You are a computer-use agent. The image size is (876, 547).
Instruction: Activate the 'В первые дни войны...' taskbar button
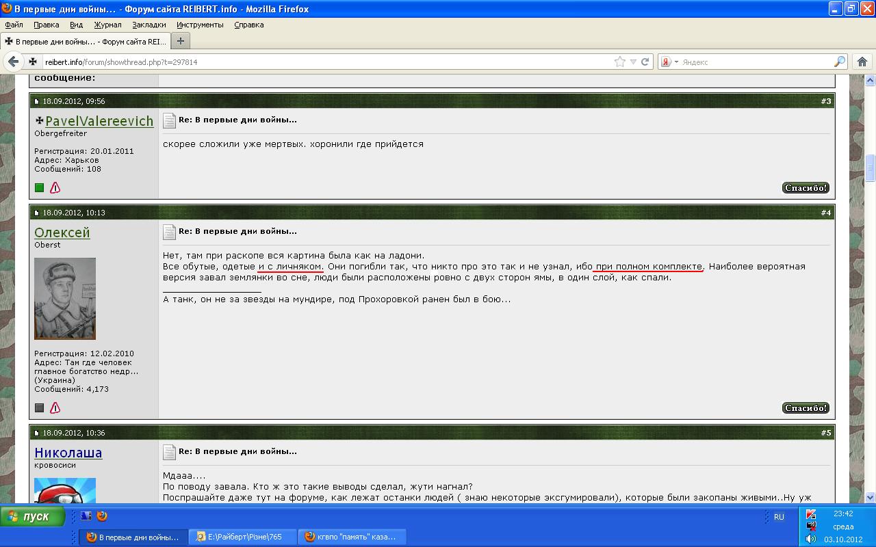point(133,537)
